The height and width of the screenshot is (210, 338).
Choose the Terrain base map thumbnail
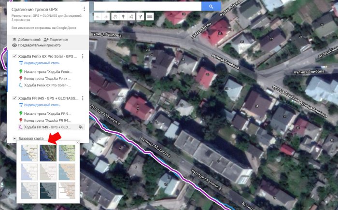point(67,153)
